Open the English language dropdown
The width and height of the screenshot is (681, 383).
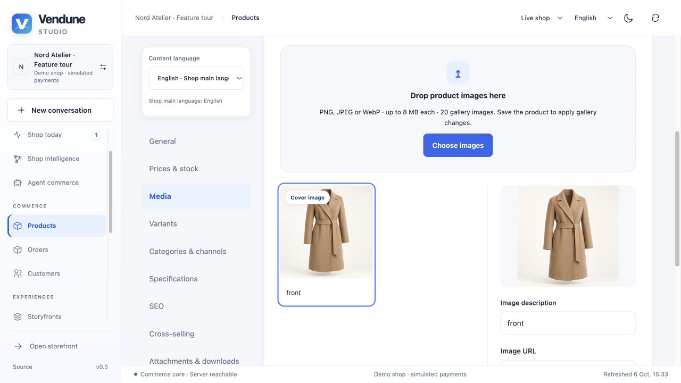click(593, 18)
